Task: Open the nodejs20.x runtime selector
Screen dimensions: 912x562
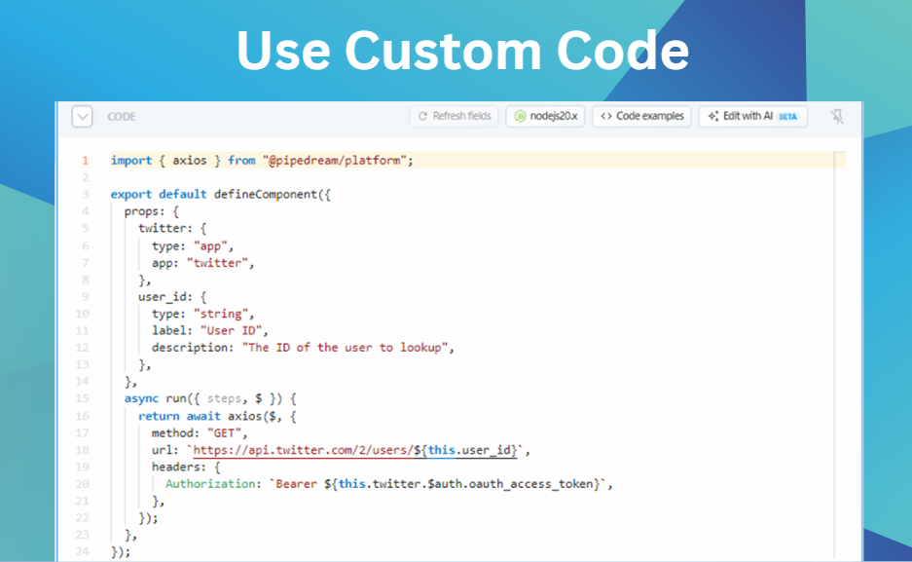Action: (545, 116)
